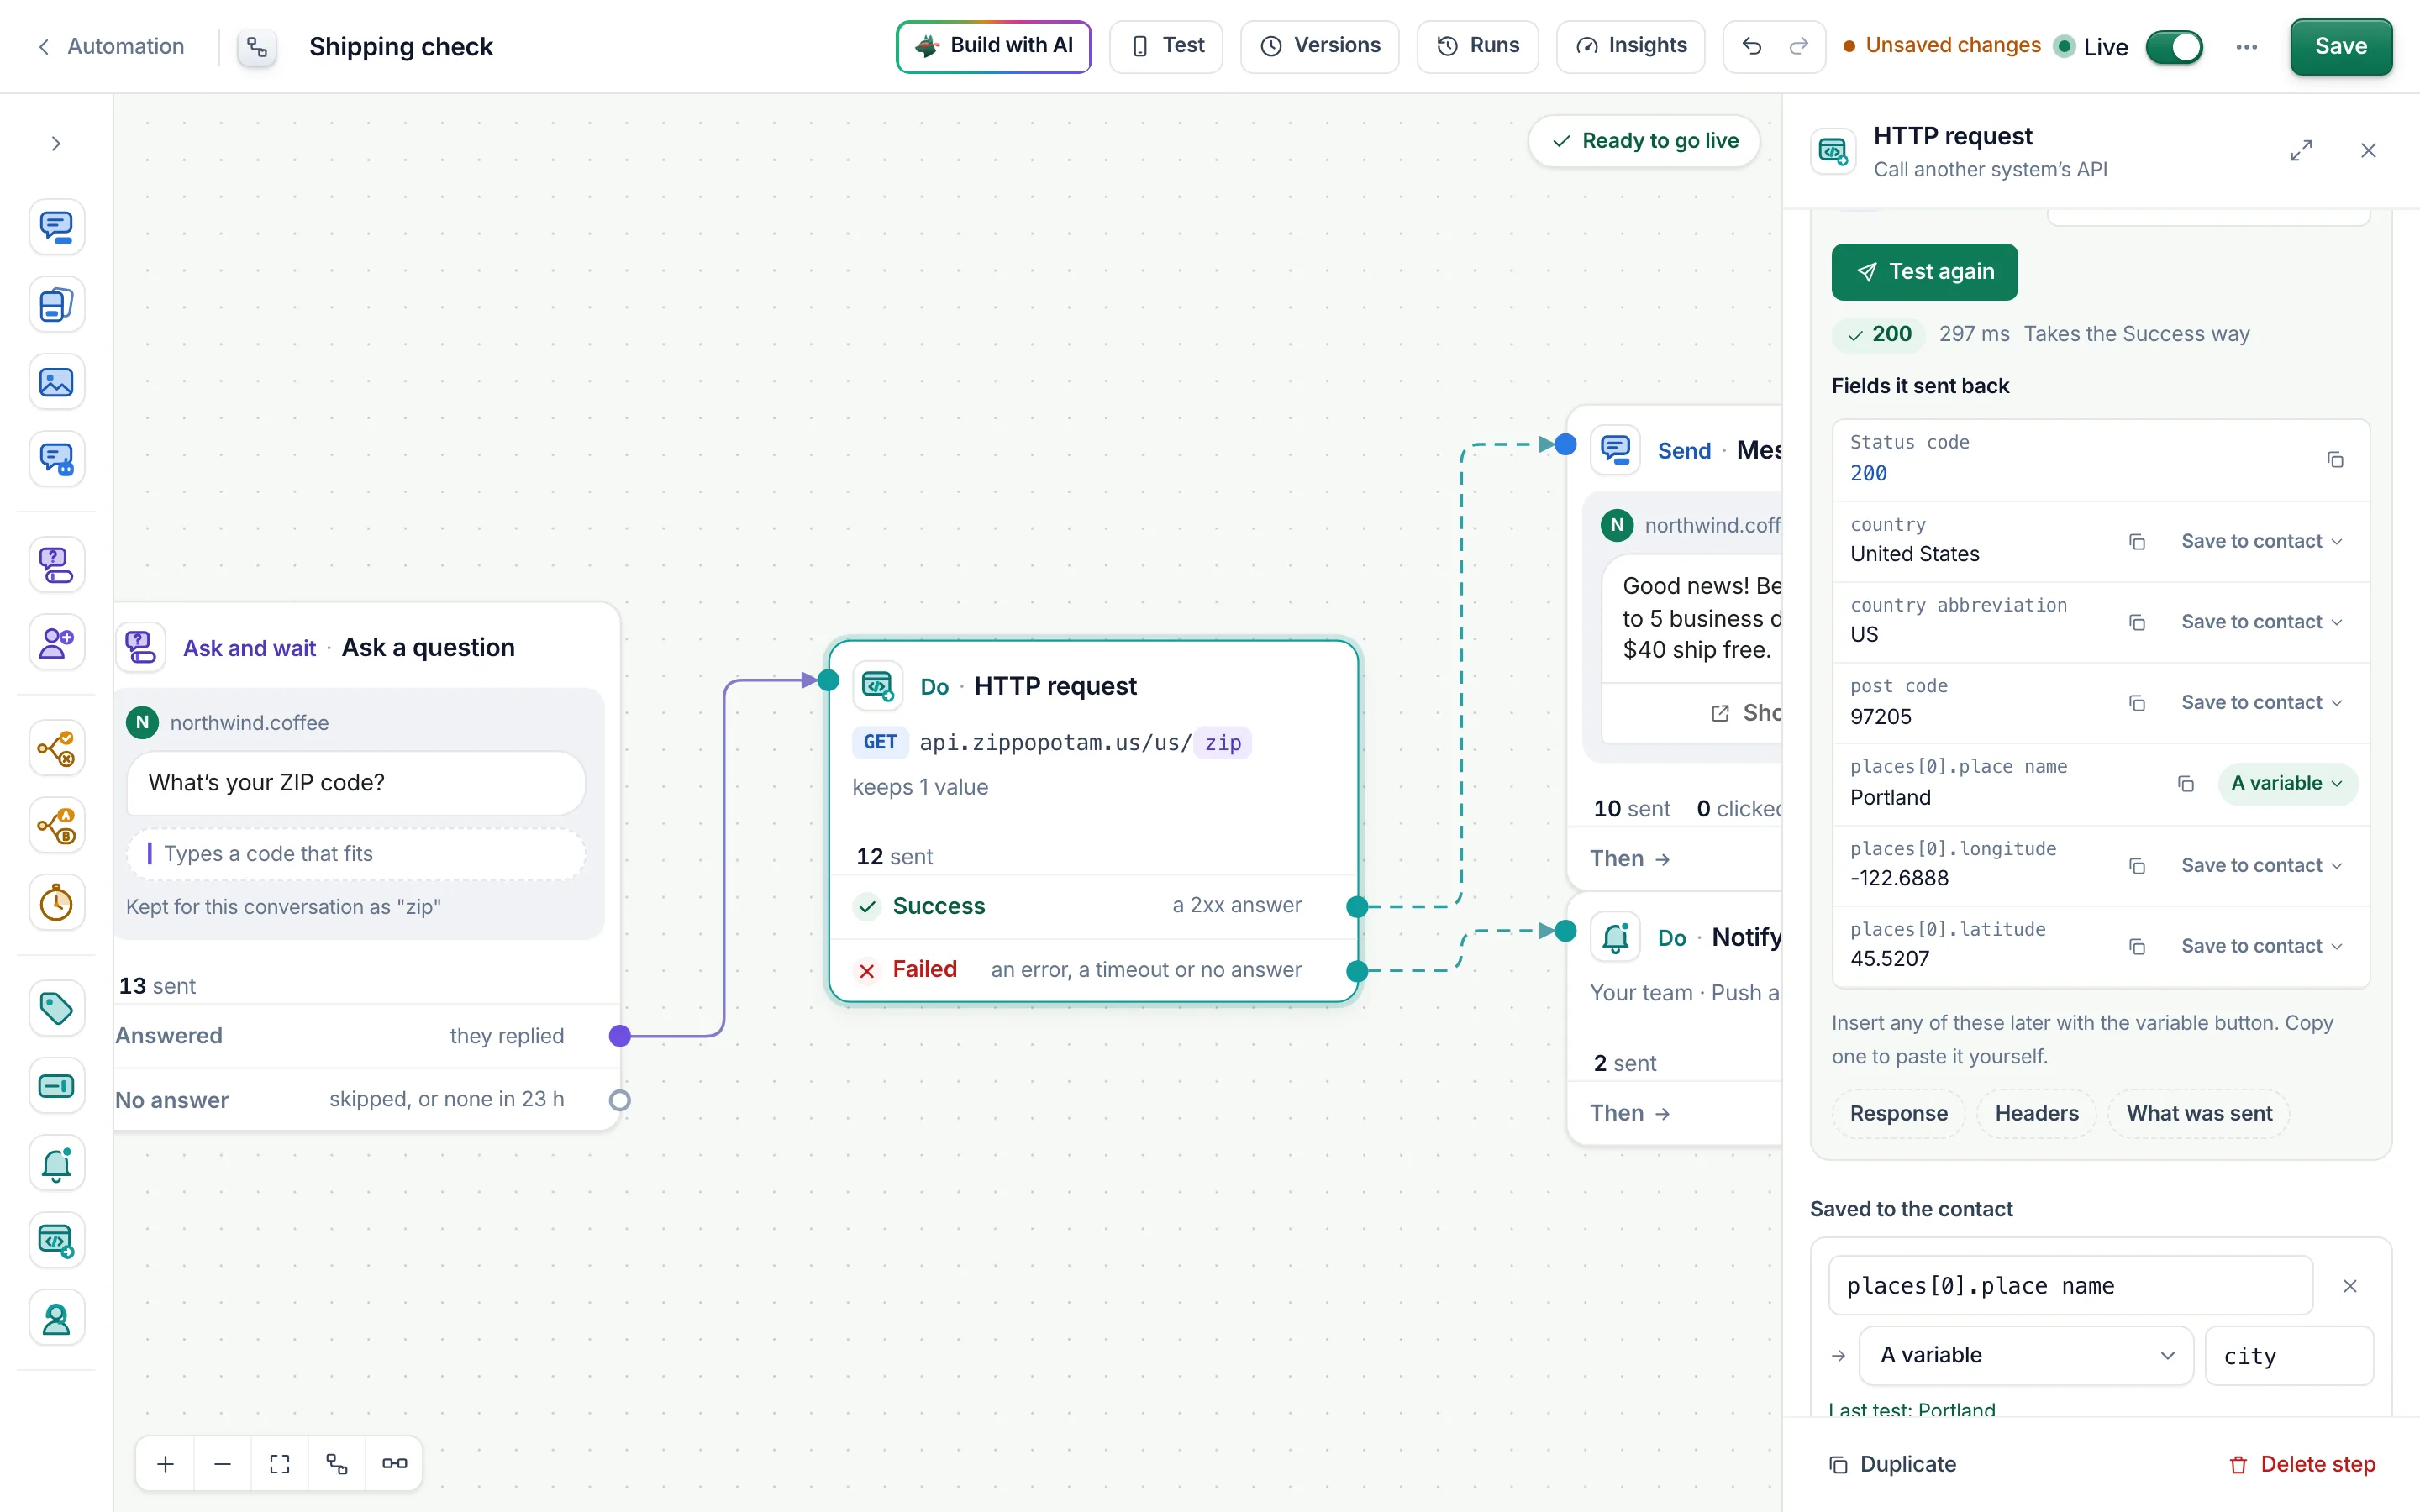This screenshot has height=1512, width=2420.
Task: Open the A variable select in saved mapping
Action: (2025, 1356)
